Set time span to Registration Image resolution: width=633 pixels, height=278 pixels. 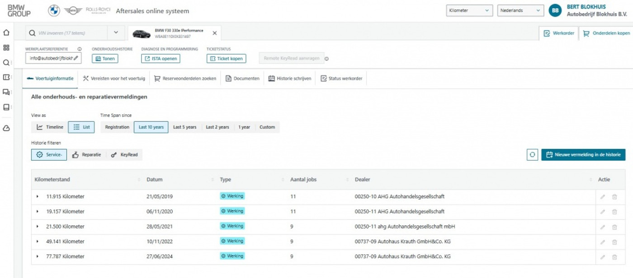click(x=117, y=127)
